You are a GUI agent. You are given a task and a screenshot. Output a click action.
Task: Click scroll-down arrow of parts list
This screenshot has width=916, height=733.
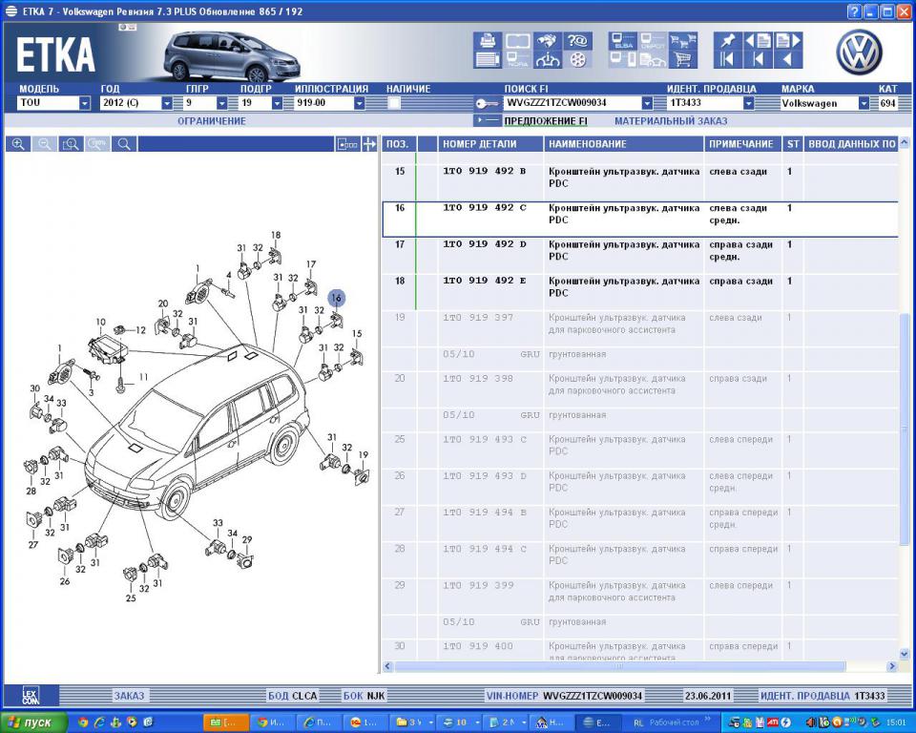pyautogui.click(x=905, y=654)
